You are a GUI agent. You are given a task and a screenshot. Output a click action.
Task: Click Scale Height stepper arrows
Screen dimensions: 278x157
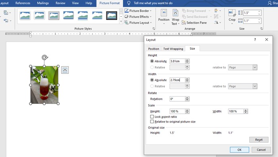[187, 111]
